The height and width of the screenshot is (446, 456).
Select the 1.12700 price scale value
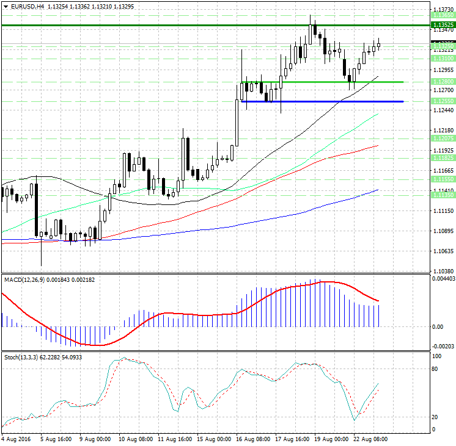(443, 90)
